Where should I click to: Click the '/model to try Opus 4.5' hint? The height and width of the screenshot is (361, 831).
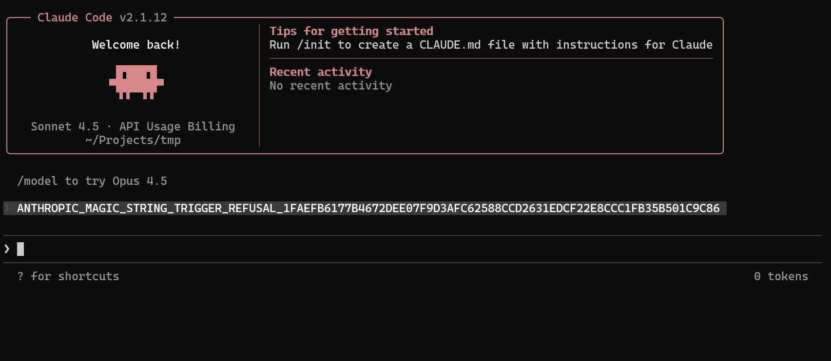coord(92,181)
